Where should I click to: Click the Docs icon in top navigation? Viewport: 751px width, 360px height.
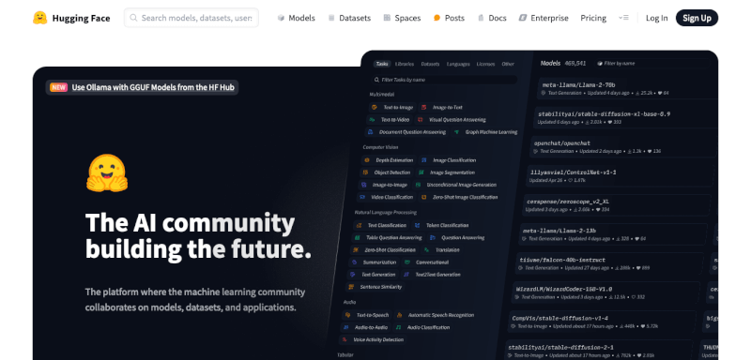pos(481,18)
